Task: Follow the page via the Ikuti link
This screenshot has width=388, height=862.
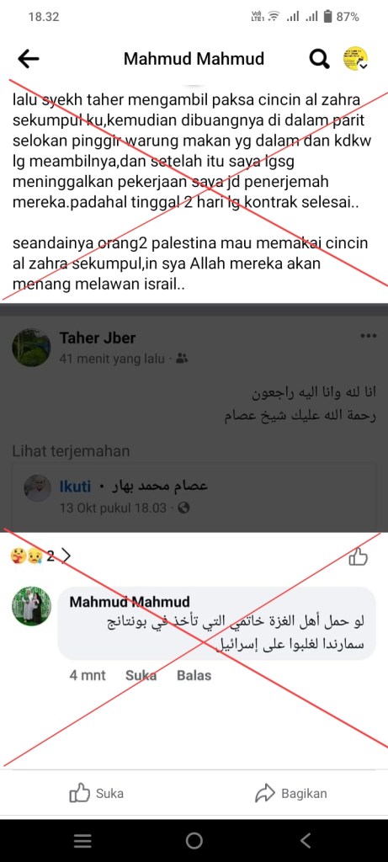Action: [75, 487]
